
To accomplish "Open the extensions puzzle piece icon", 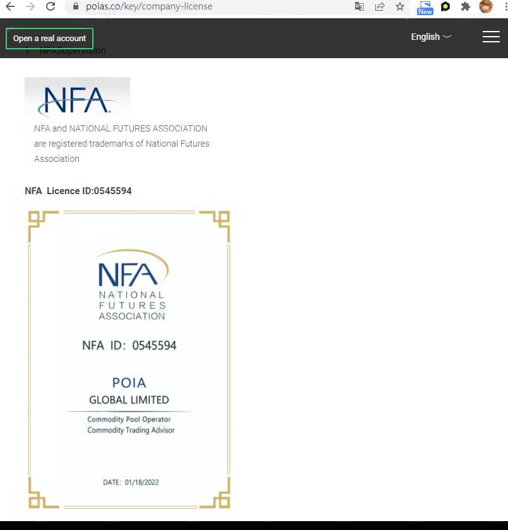I will point(466,6).
